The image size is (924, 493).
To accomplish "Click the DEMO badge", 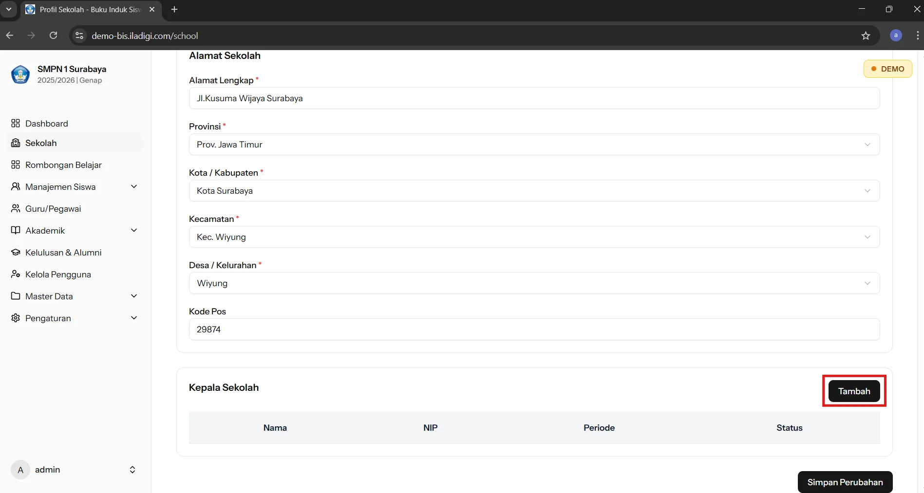I will coord(888,69).
